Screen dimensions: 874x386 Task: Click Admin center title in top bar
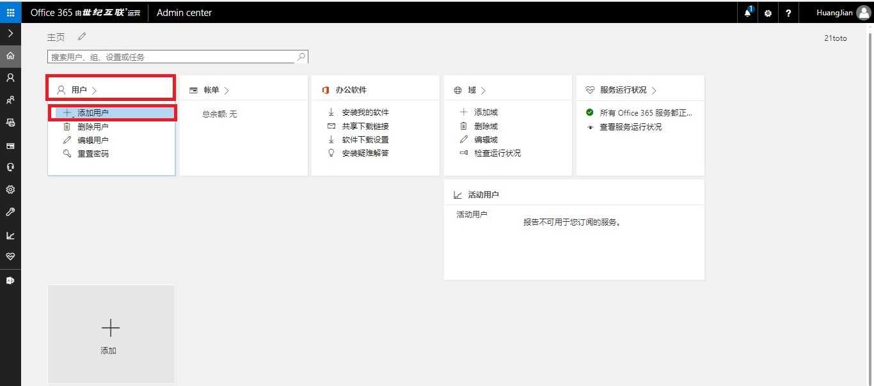pyautogui.click(x=184, y=13)
